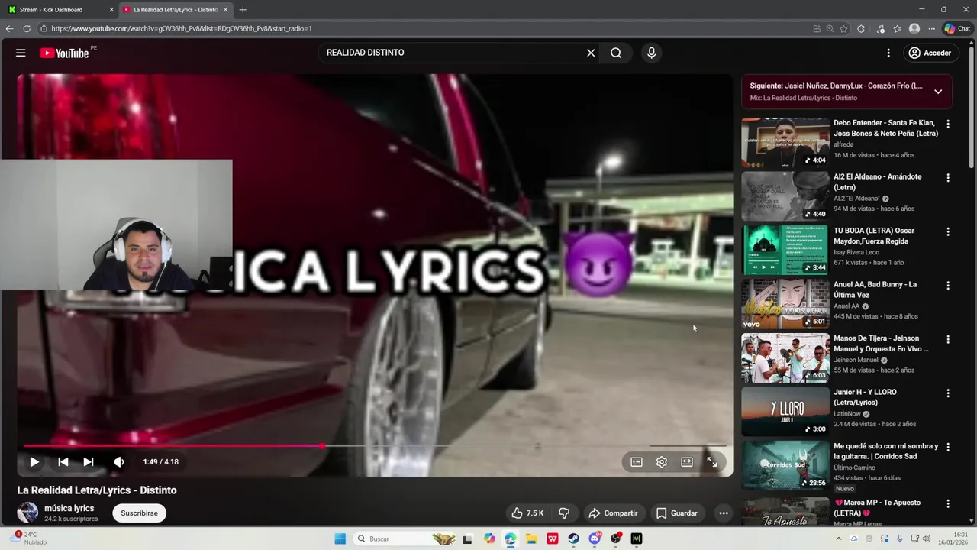The image size is (977, 550).
Task: Expand the Siguiente mix playlist panel
Action: pyautogui.click(x=938, y=92)
